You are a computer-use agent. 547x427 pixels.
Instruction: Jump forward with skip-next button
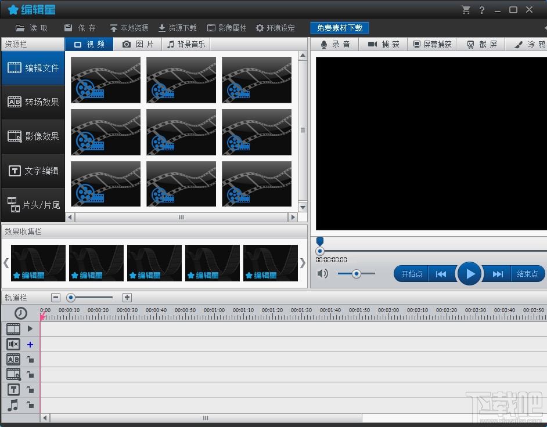pos(498,274)
